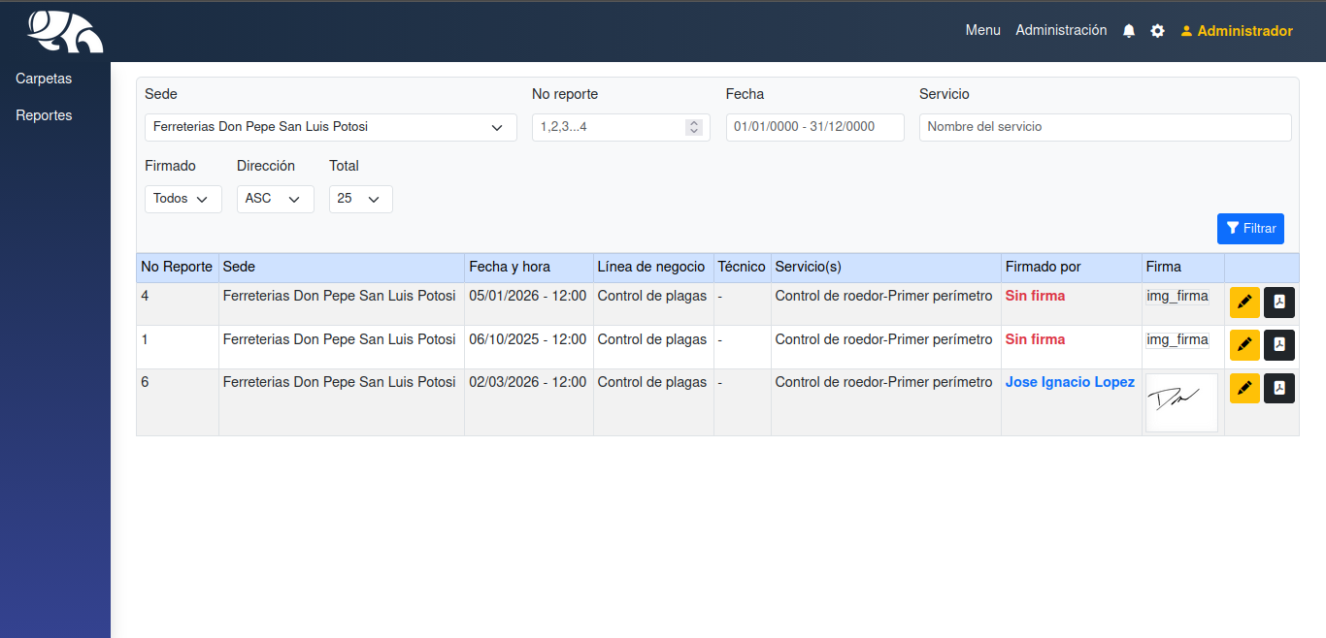Open the Firmado dropdown set to Todos

(182, 199)
